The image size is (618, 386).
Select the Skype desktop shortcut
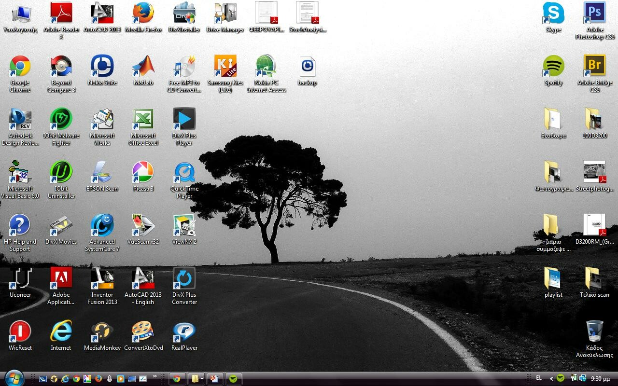pos(554,14)
